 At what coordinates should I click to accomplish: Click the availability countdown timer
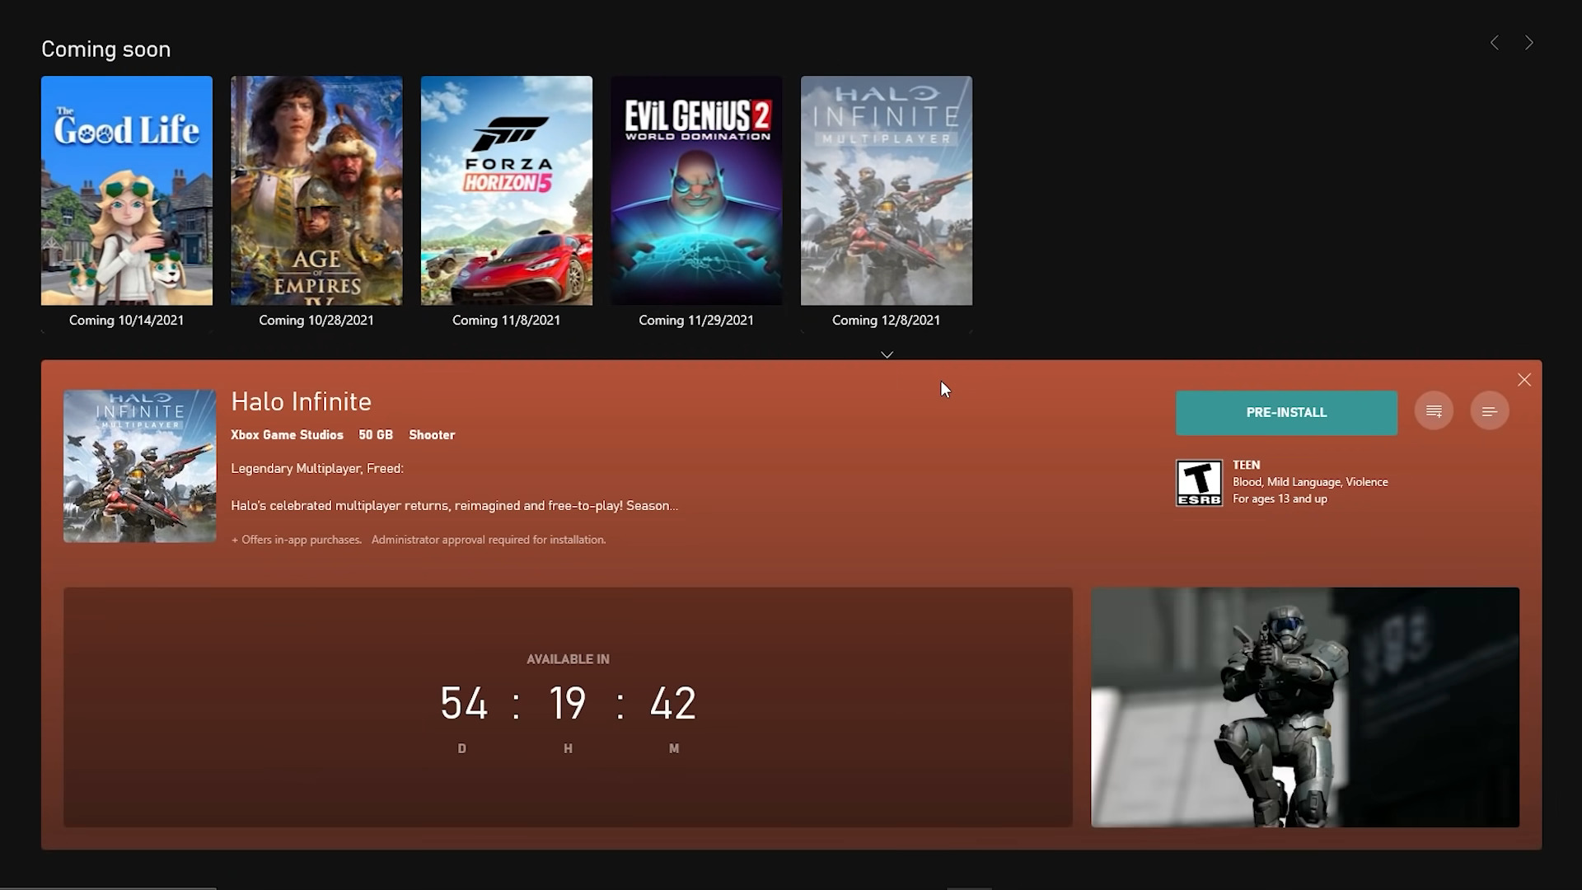coord(568,705)
